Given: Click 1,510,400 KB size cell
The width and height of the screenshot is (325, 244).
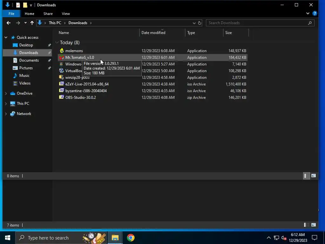Looking at the screenshot, I should (x=236, y=84).
